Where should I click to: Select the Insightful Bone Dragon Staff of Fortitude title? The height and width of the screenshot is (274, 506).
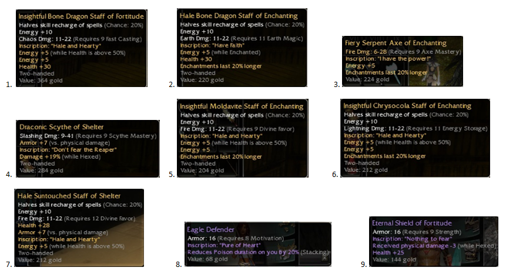pos(81,16)
